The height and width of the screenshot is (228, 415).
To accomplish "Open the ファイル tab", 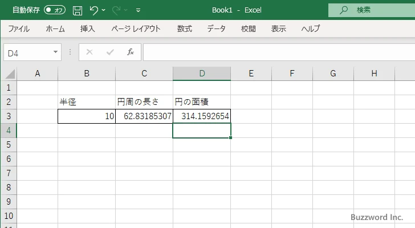I will [x=19, y=28].
